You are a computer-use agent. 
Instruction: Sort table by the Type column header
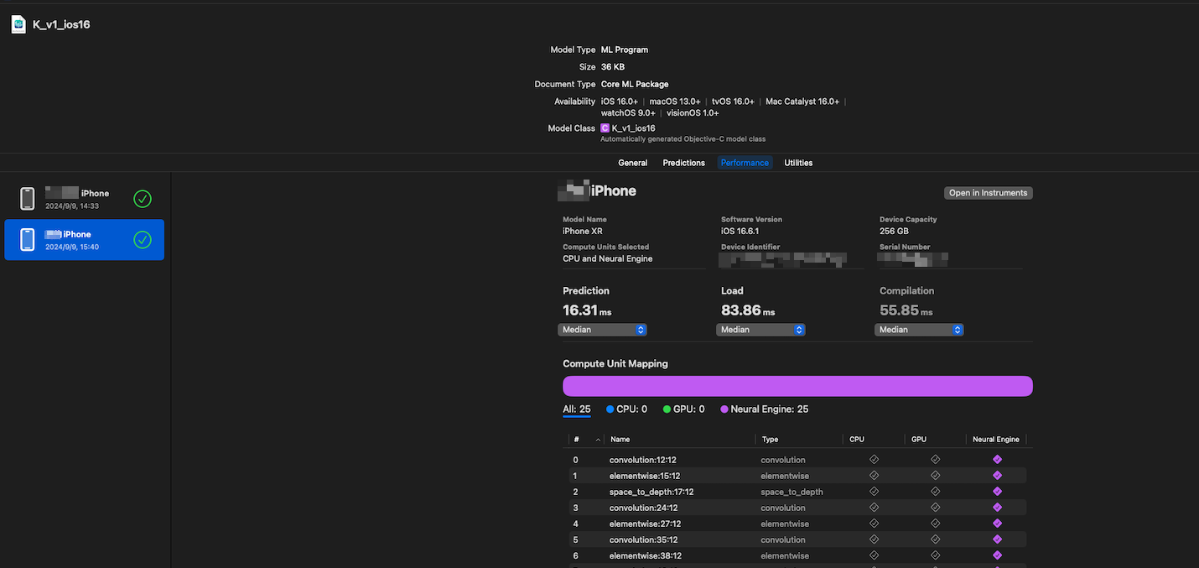770,440
